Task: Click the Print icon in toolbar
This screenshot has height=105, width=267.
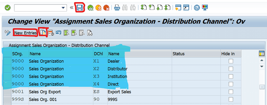Action: coord(117,7)
